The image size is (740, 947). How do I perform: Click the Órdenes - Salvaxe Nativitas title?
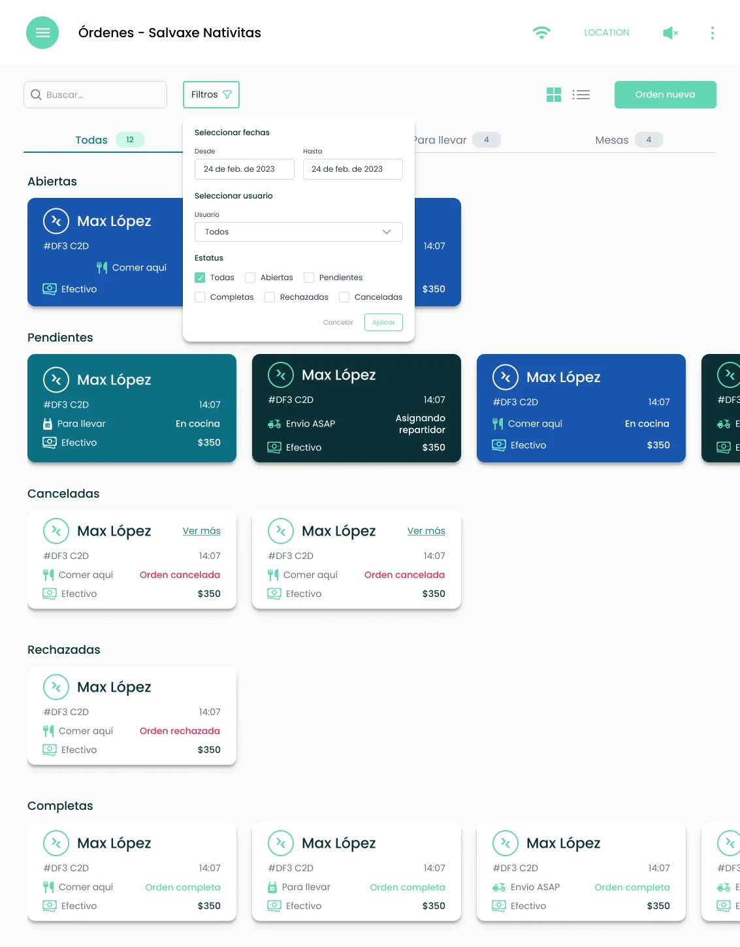click(170, 33)
